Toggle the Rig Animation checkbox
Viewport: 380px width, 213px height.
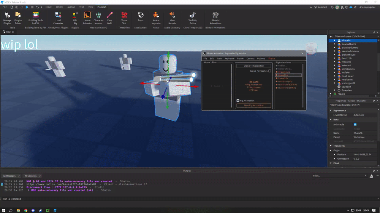pyautogui.click(x=238, y=100)
